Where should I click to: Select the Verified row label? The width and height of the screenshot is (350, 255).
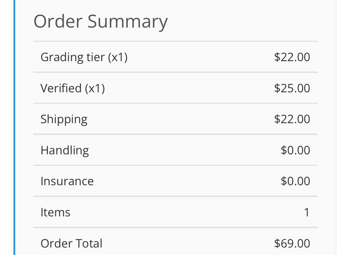61,88
